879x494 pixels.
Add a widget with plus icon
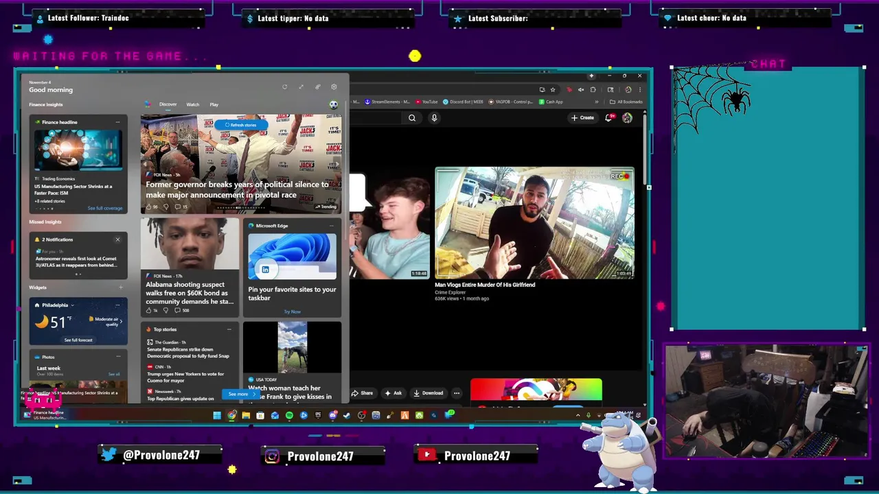[x=121, y=287]
